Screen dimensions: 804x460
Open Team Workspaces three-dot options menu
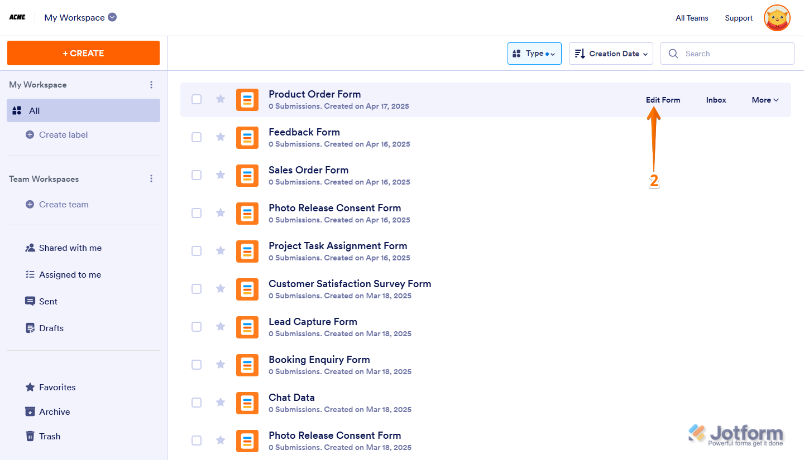(x=151, y=179)
